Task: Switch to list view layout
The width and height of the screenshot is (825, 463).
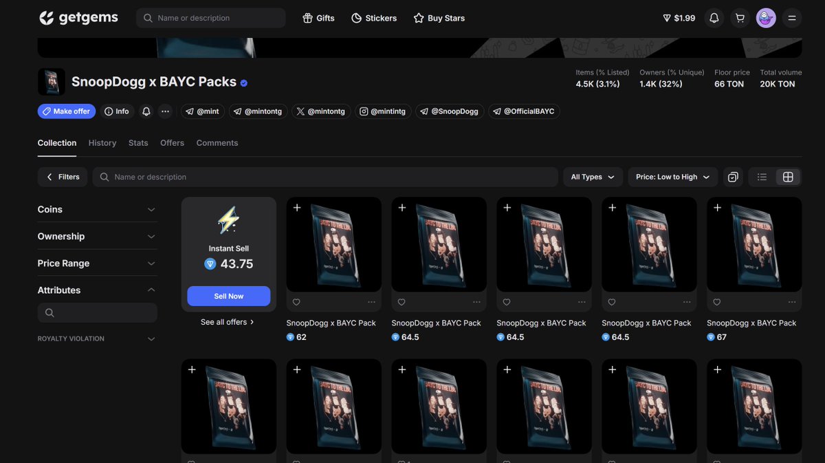Action: 762,177
